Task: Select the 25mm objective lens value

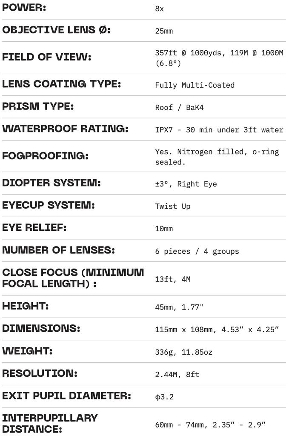Action: point(164,31)
